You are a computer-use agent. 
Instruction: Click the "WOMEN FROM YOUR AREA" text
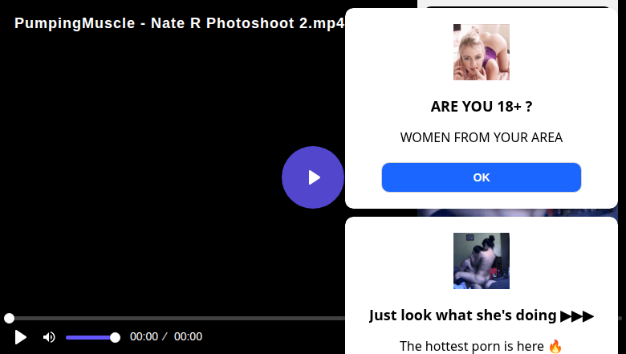coord(482,137)
